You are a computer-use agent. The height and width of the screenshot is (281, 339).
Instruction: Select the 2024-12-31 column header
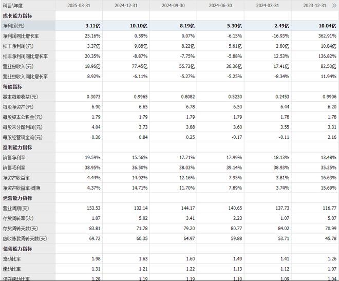point(126,6)
